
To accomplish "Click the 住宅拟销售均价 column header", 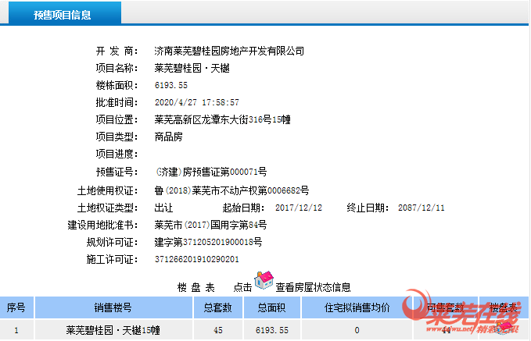I will 357,307.
